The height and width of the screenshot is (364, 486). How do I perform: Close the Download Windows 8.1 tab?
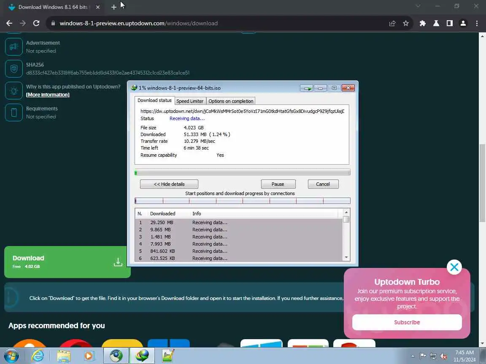point(98,7)
